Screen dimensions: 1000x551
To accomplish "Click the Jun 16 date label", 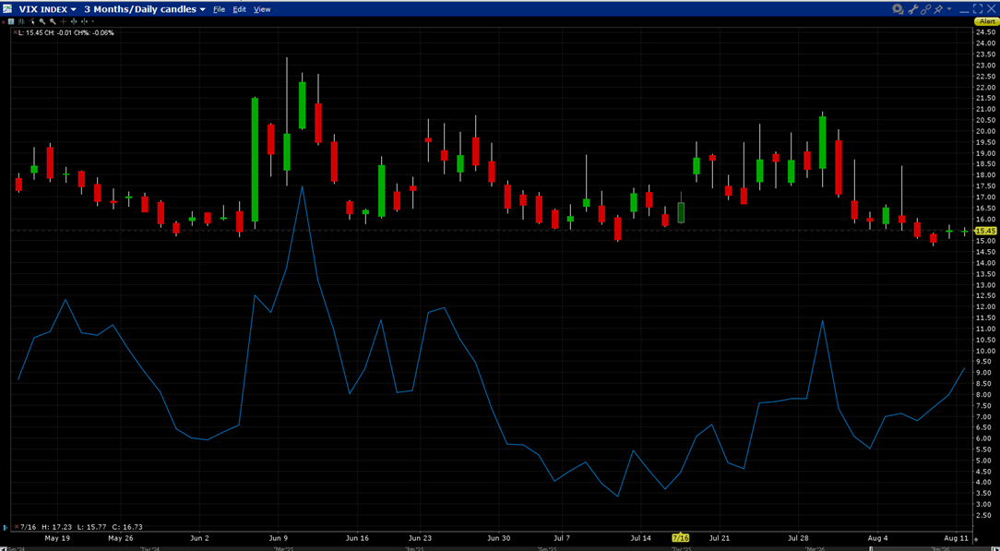I will click(x=357, y=538).
